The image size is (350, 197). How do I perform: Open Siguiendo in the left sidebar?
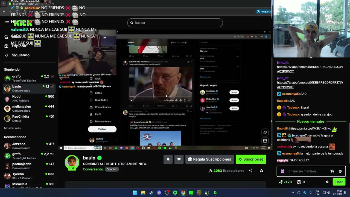(21, 55)
